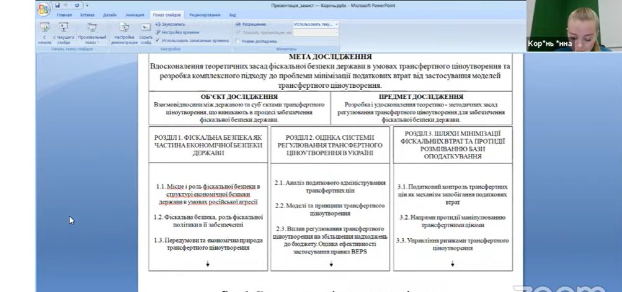622x292 pixels.
Task: Customize the Quick Access toolbar arrow
Action: (87, 5)
